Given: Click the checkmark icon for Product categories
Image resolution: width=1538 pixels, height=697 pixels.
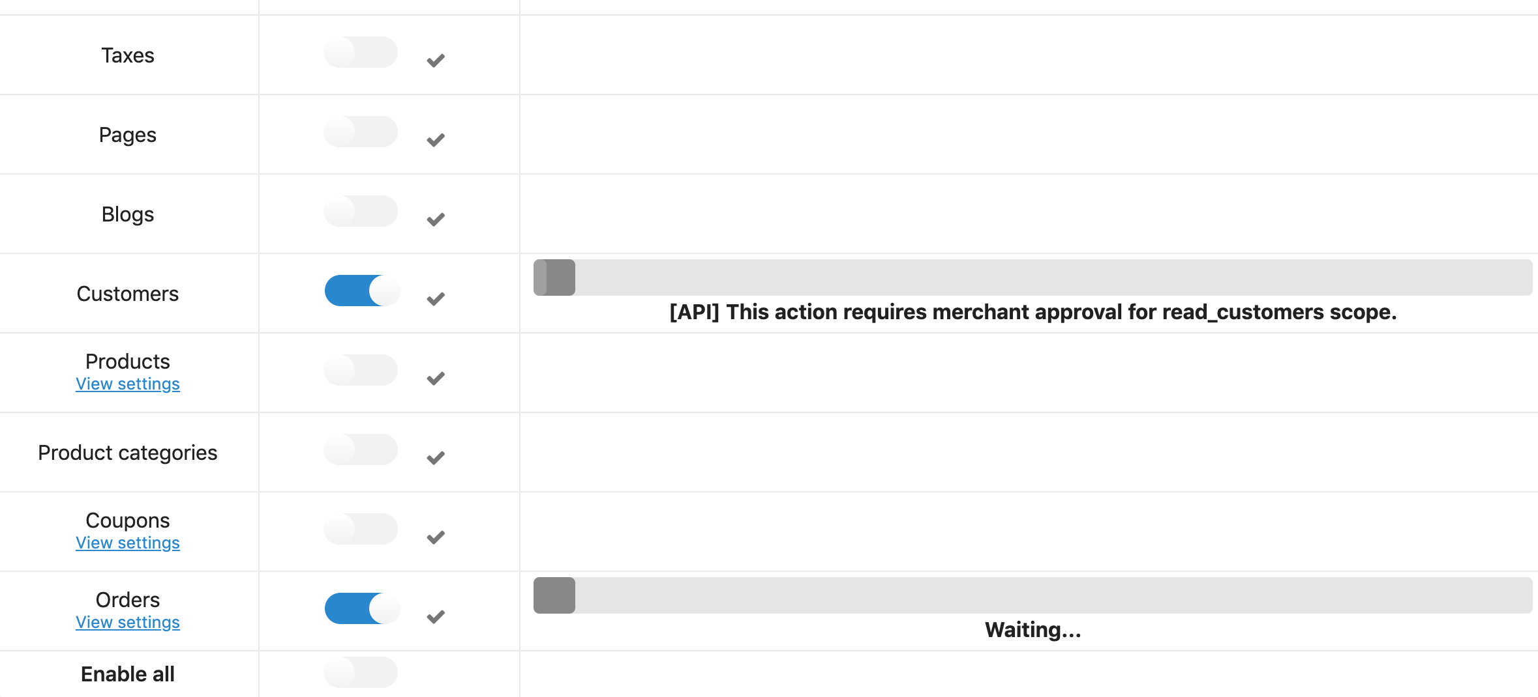Looking at the screenshot, I should pos(436,458).
